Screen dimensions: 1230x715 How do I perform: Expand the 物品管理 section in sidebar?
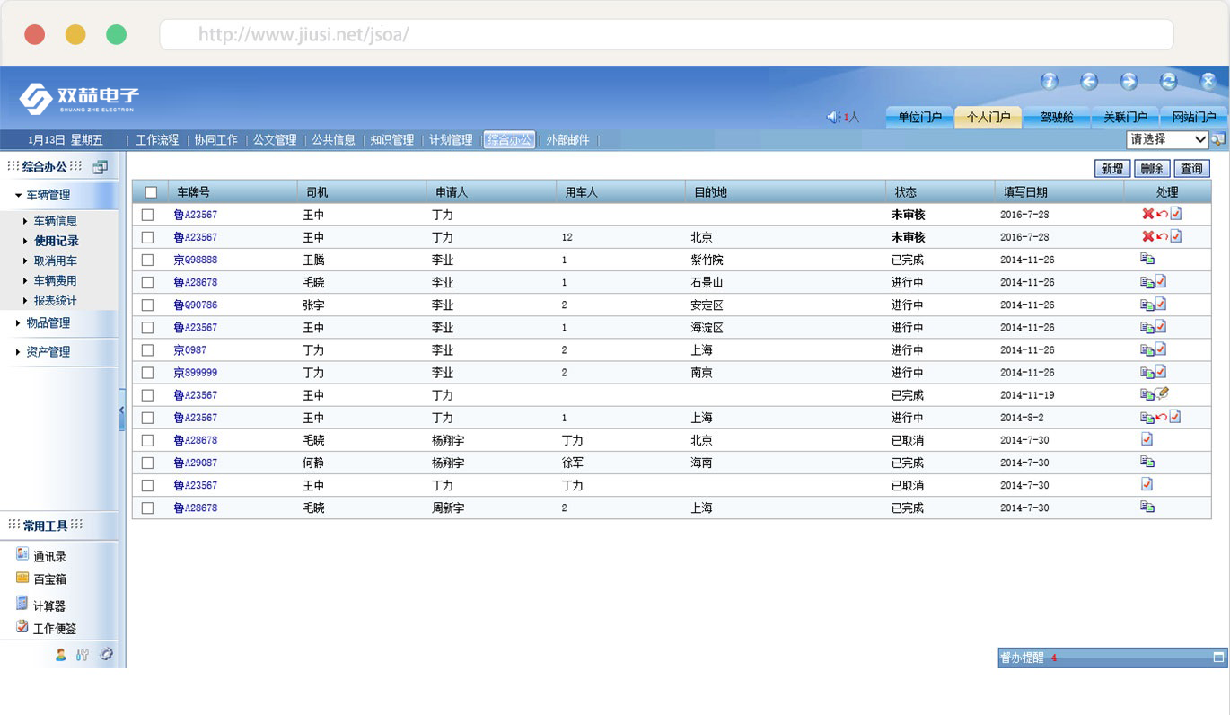click(x=48, y=322)
